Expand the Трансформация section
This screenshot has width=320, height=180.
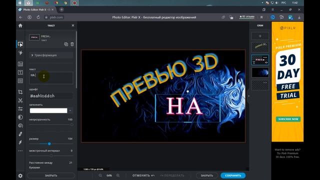[x=51, y=55]
